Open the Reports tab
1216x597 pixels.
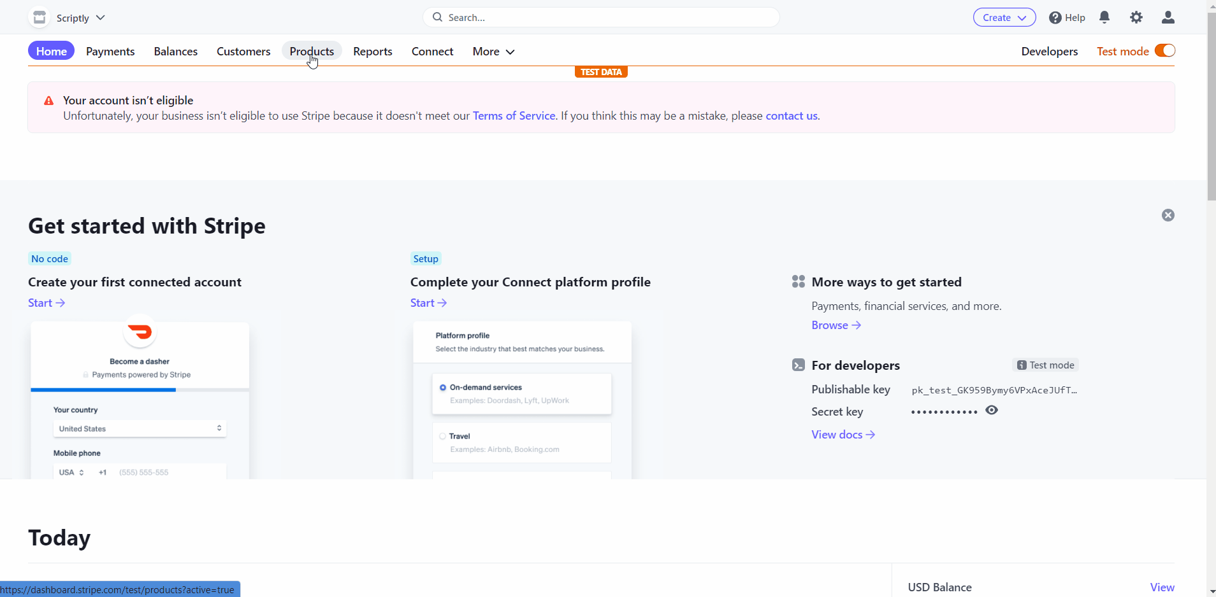pos(373,52)
